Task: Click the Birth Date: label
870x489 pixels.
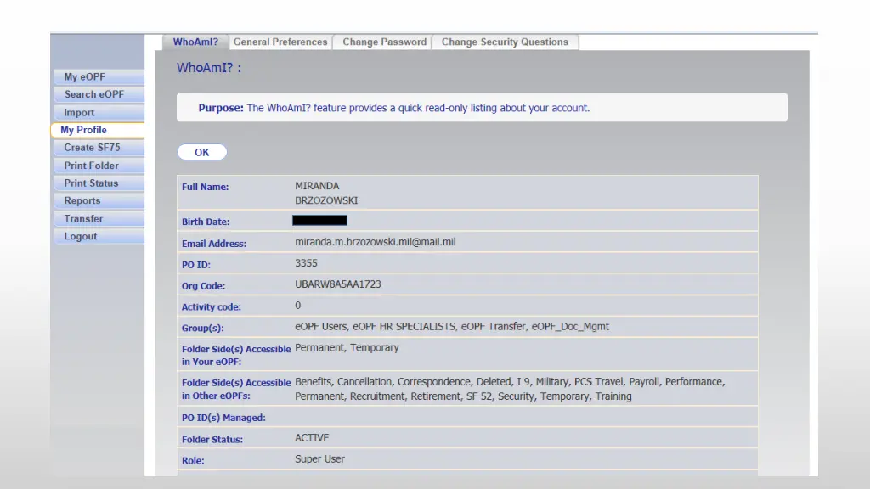Action: coord(206,222)
